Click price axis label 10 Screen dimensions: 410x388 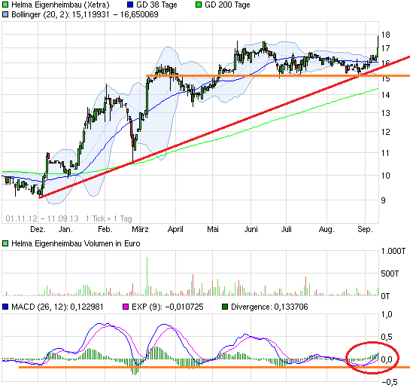385,176
